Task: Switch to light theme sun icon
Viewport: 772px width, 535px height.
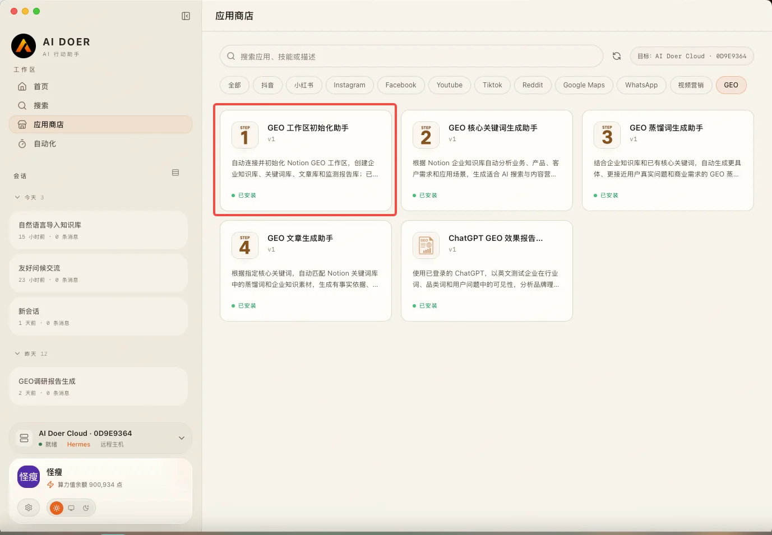Action: 57,508
